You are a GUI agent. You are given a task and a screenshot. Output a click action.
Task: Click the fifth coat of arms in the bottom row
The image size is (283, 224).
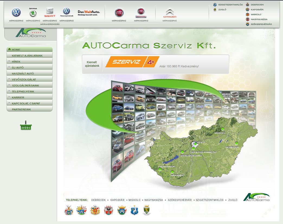pyautogui.click(x=122, y=210)
